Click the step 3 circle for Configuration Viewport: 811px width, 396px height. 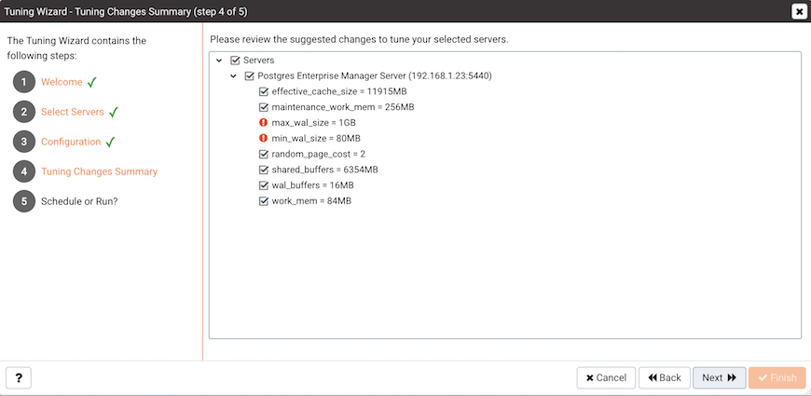[x=24, y=142]
